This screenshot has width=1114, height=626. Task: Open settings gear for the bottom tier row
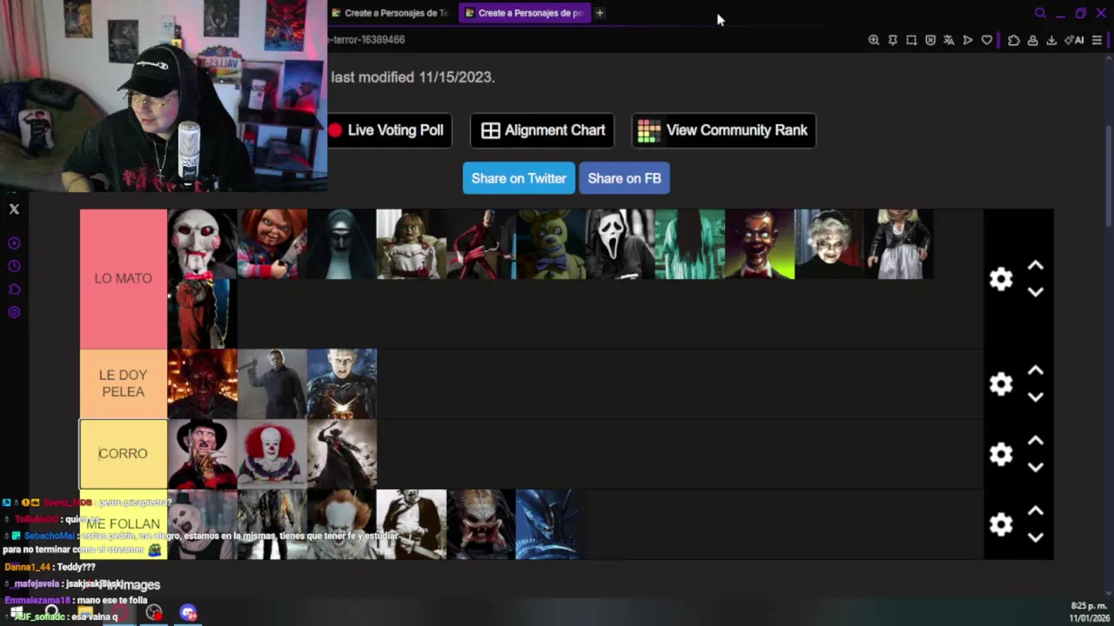click(x=1001, y=524)
